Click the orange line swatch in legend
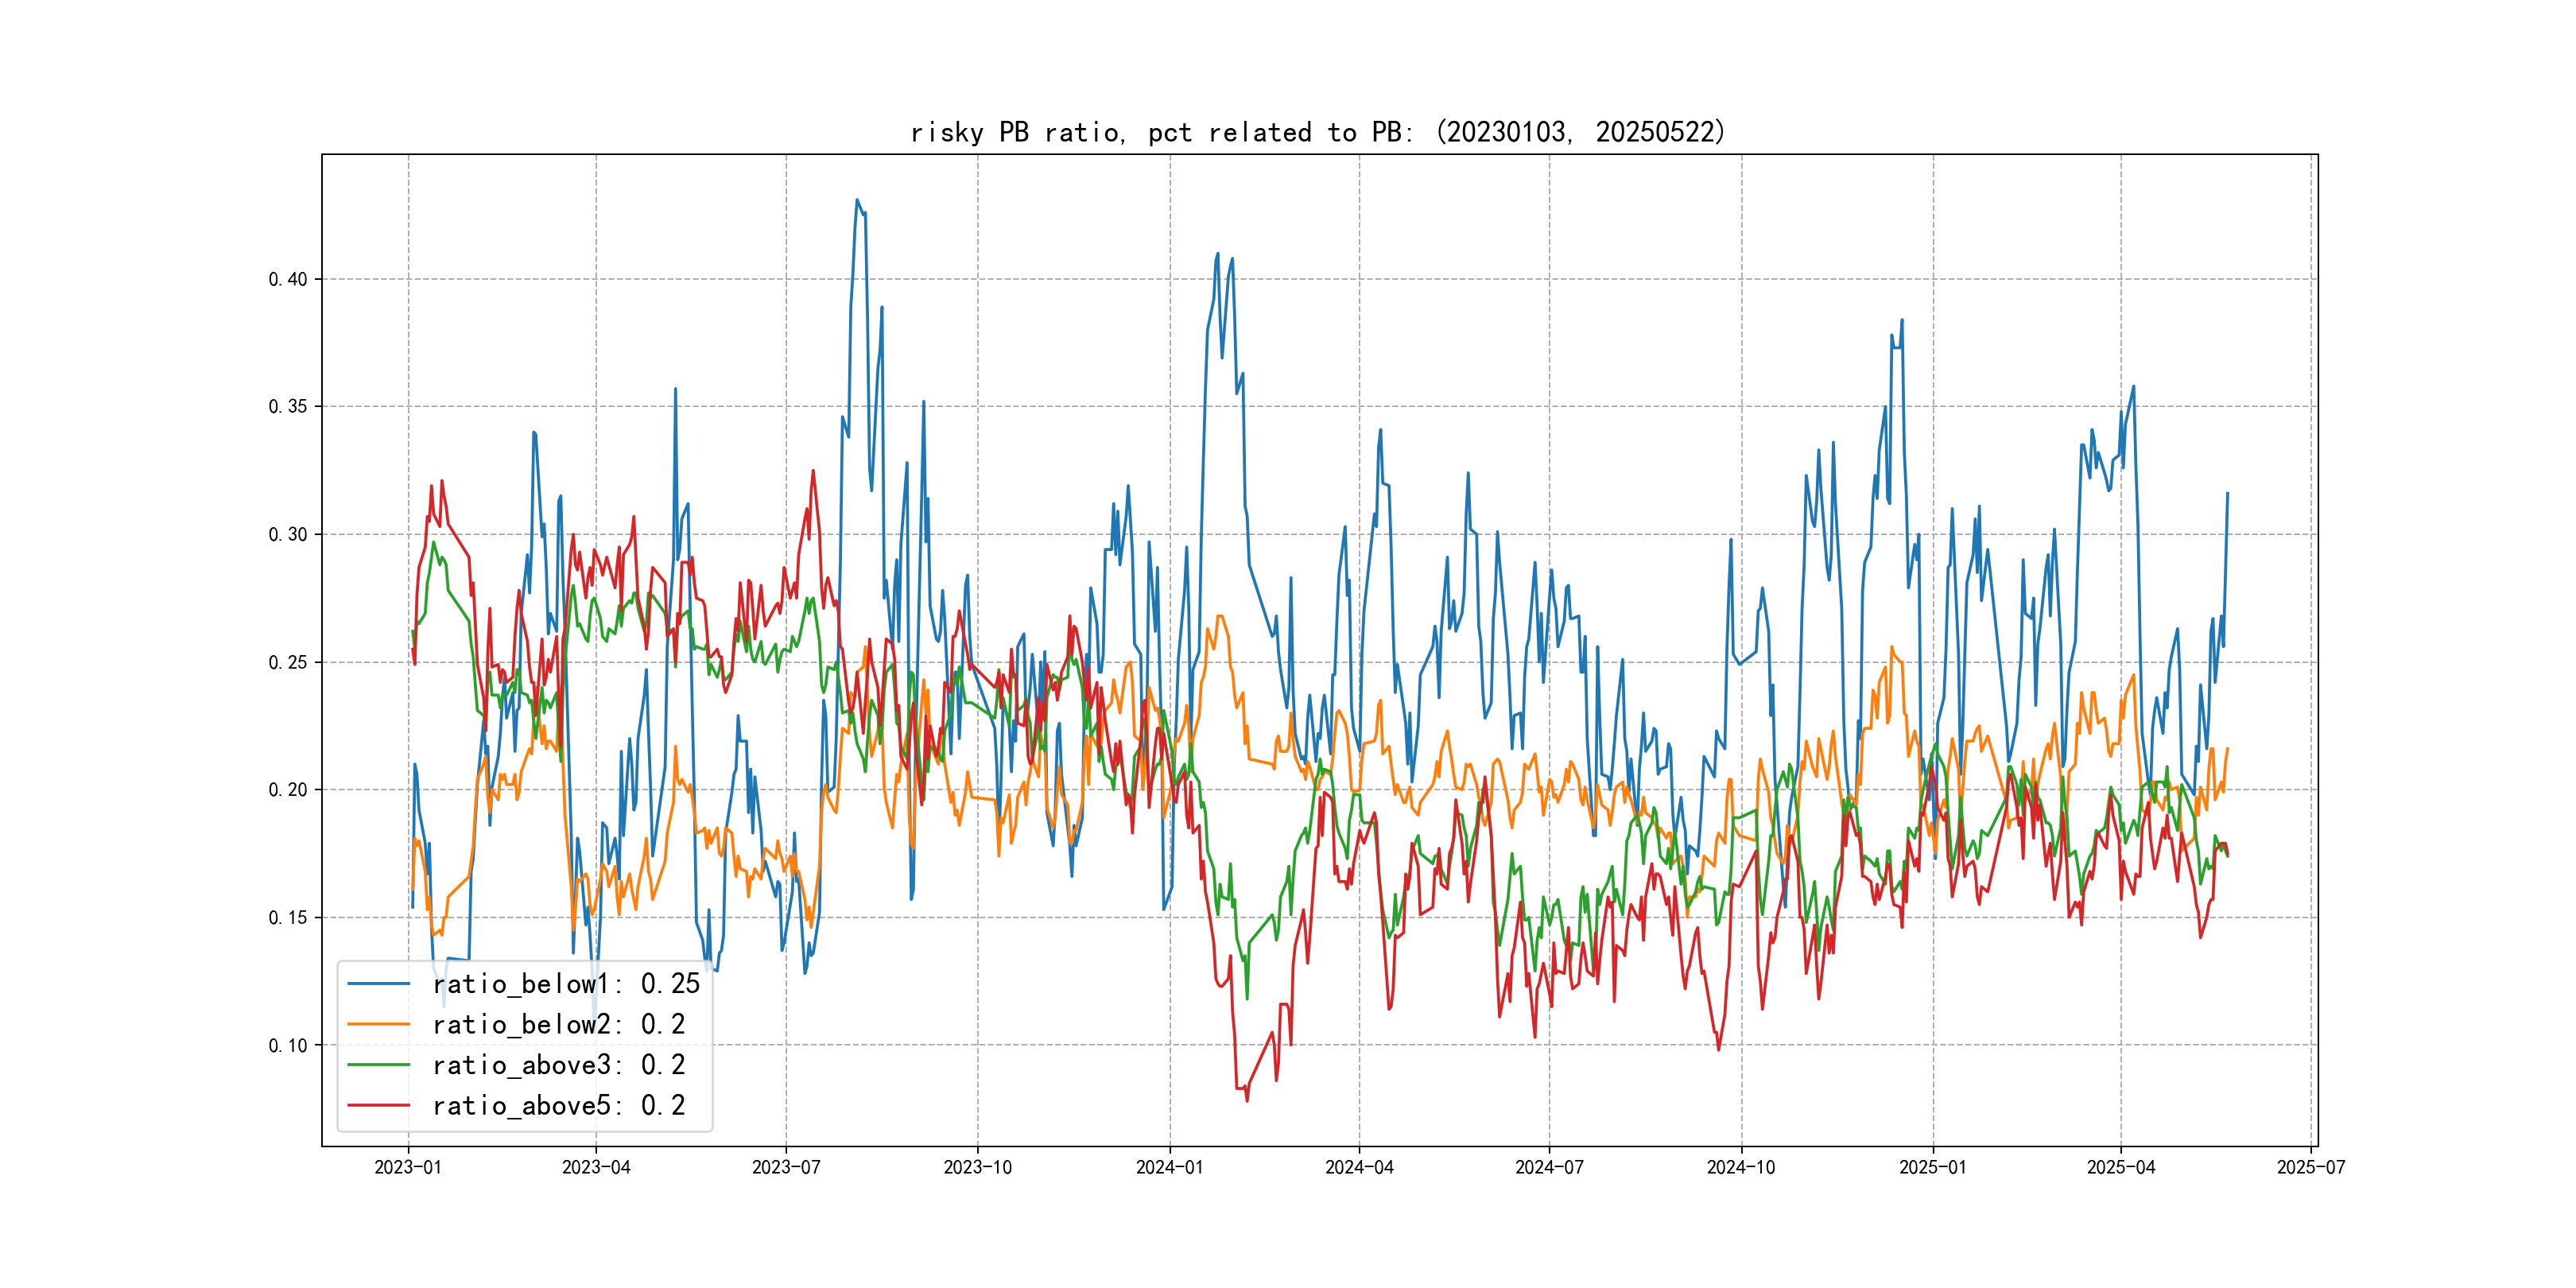This screenshot has height=1288, width=2576. [x=378, y=1025]
